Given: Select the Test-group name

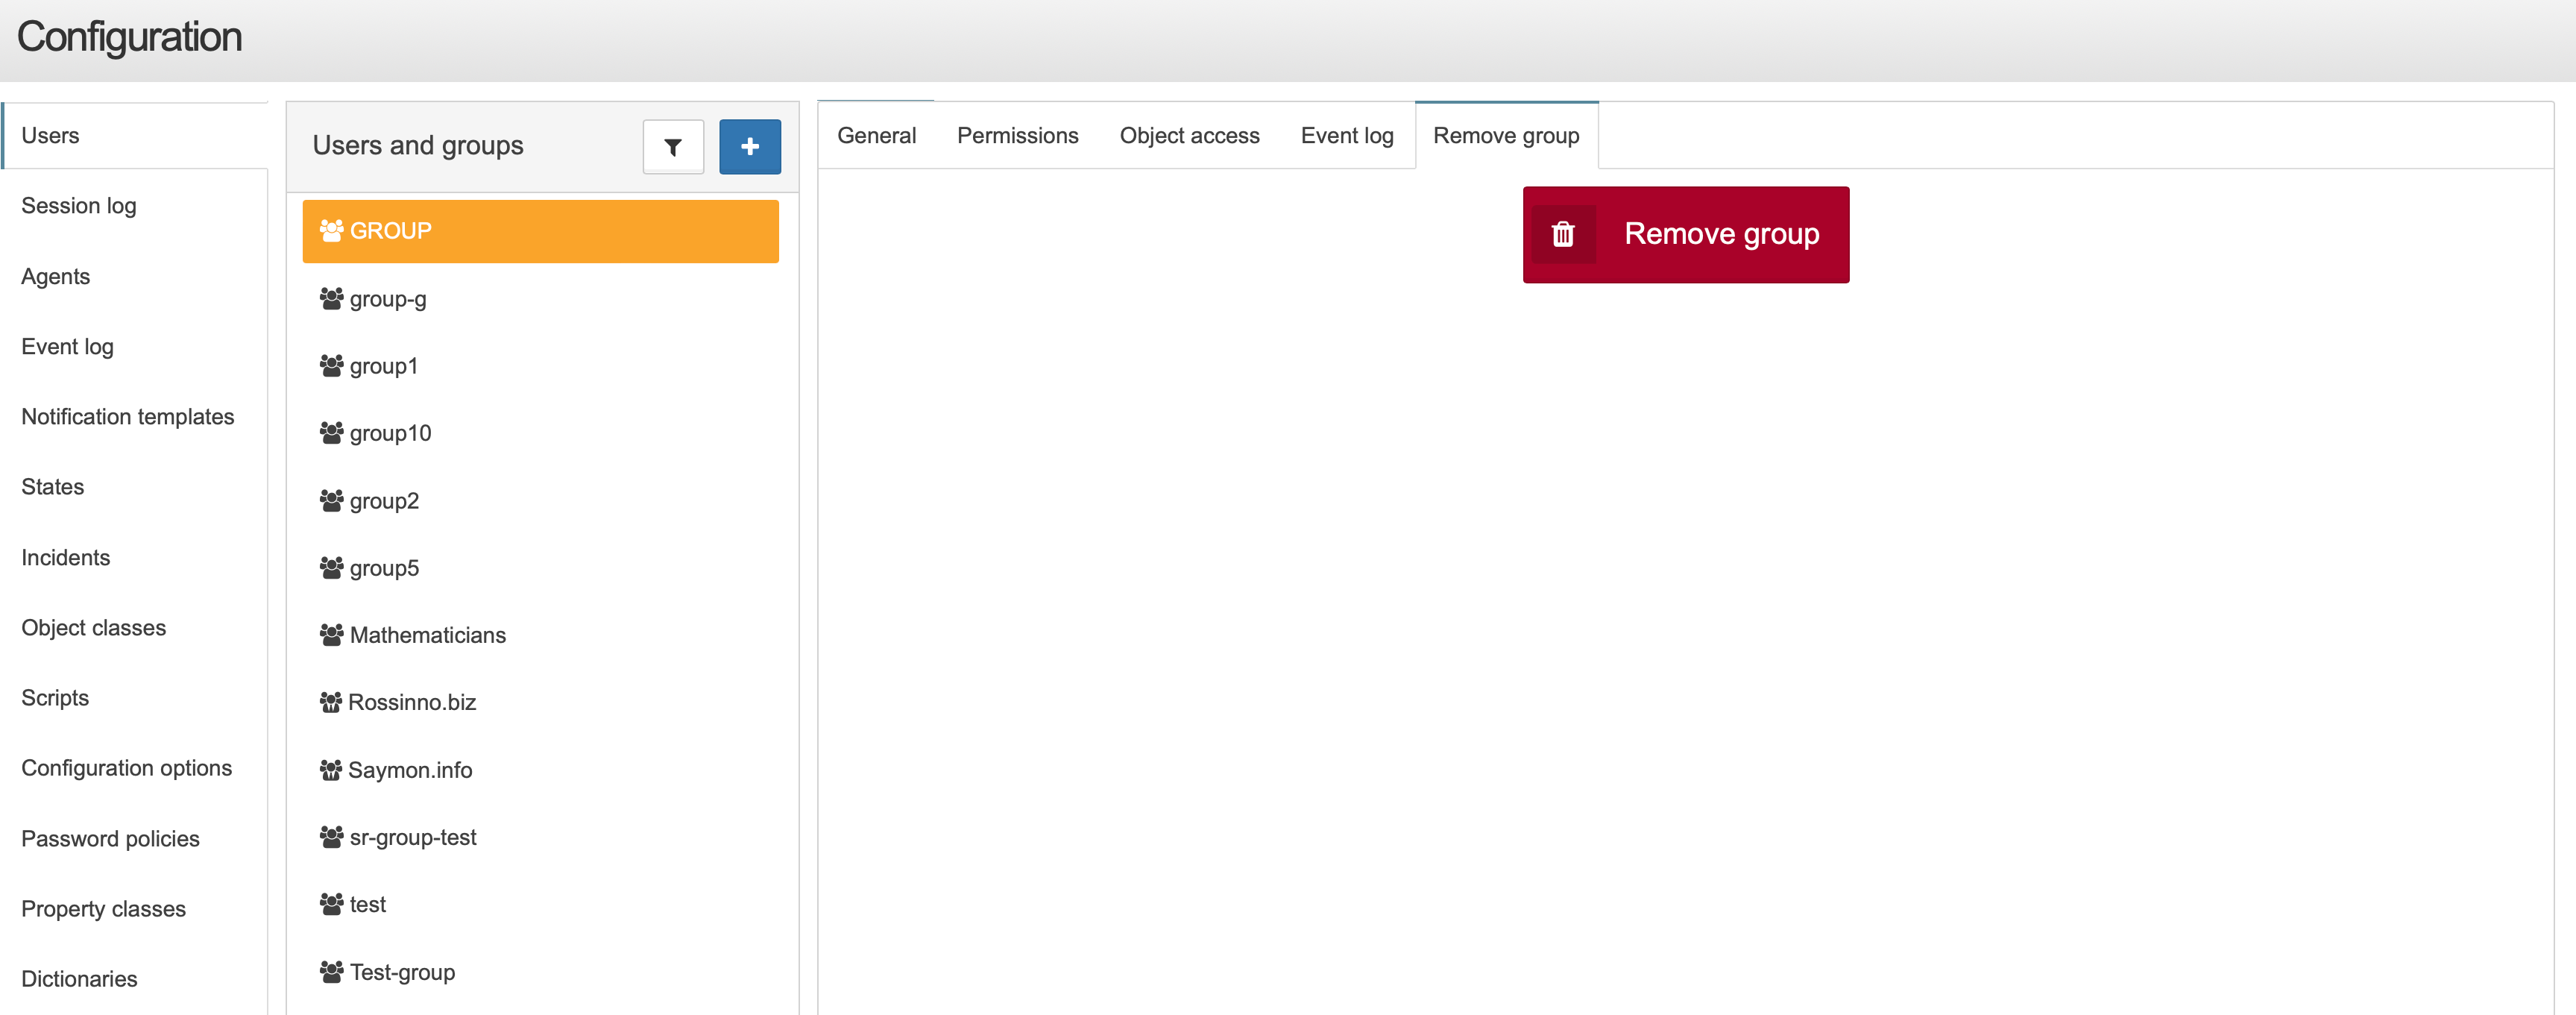Looking at the screenshot, I should 403,972.
